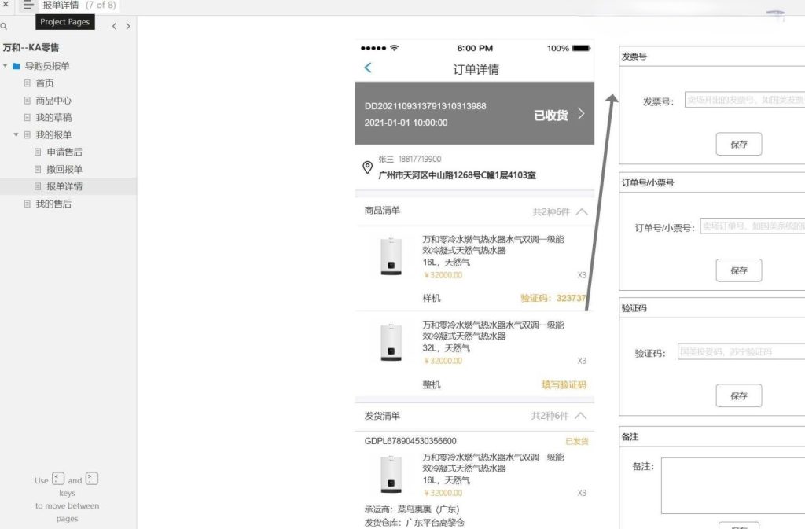The width and height of the screenshot is (805, 529).
Task: Open the Project Pages hamburger menu
Action: coord(29,6)
